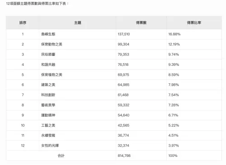Click the percentage 5.22%

174,125
